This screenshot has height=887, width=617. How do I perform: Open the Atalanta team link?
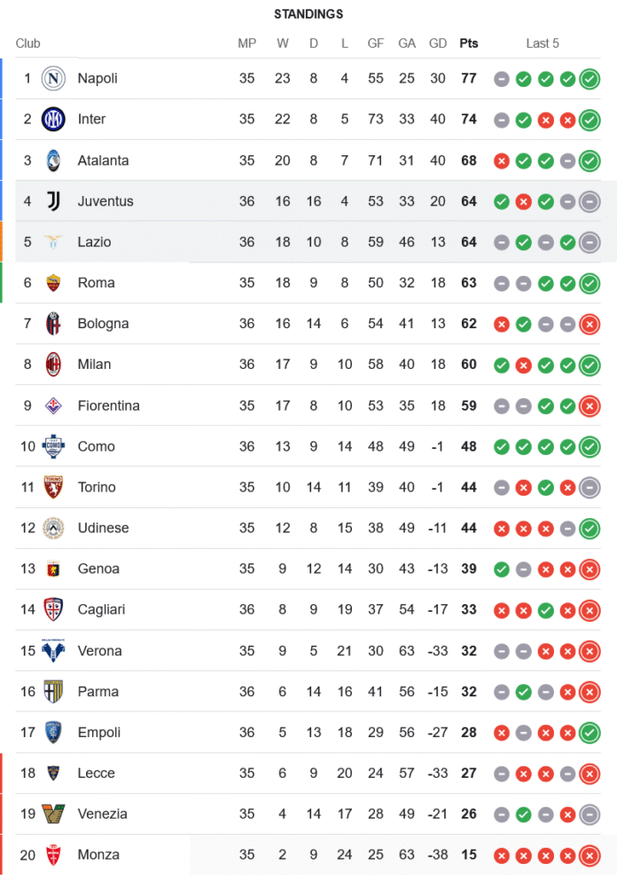point(103,161)
